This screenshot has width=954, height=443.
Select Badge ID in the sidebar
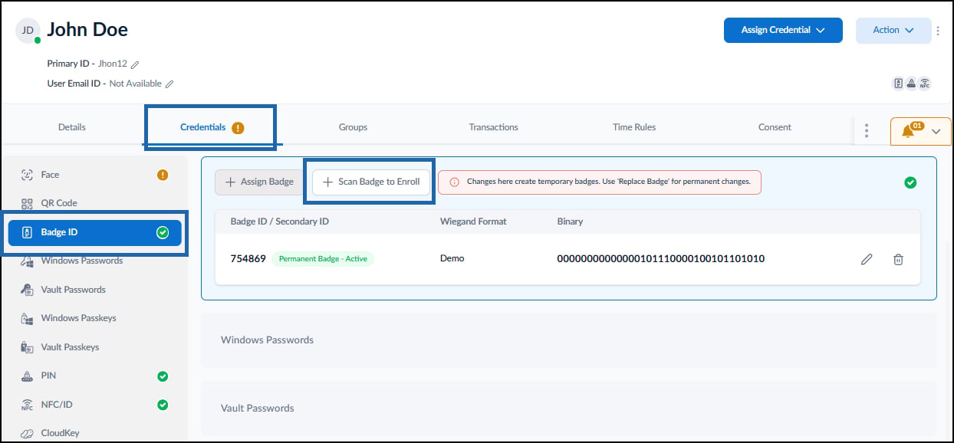(x=94, y=232)
